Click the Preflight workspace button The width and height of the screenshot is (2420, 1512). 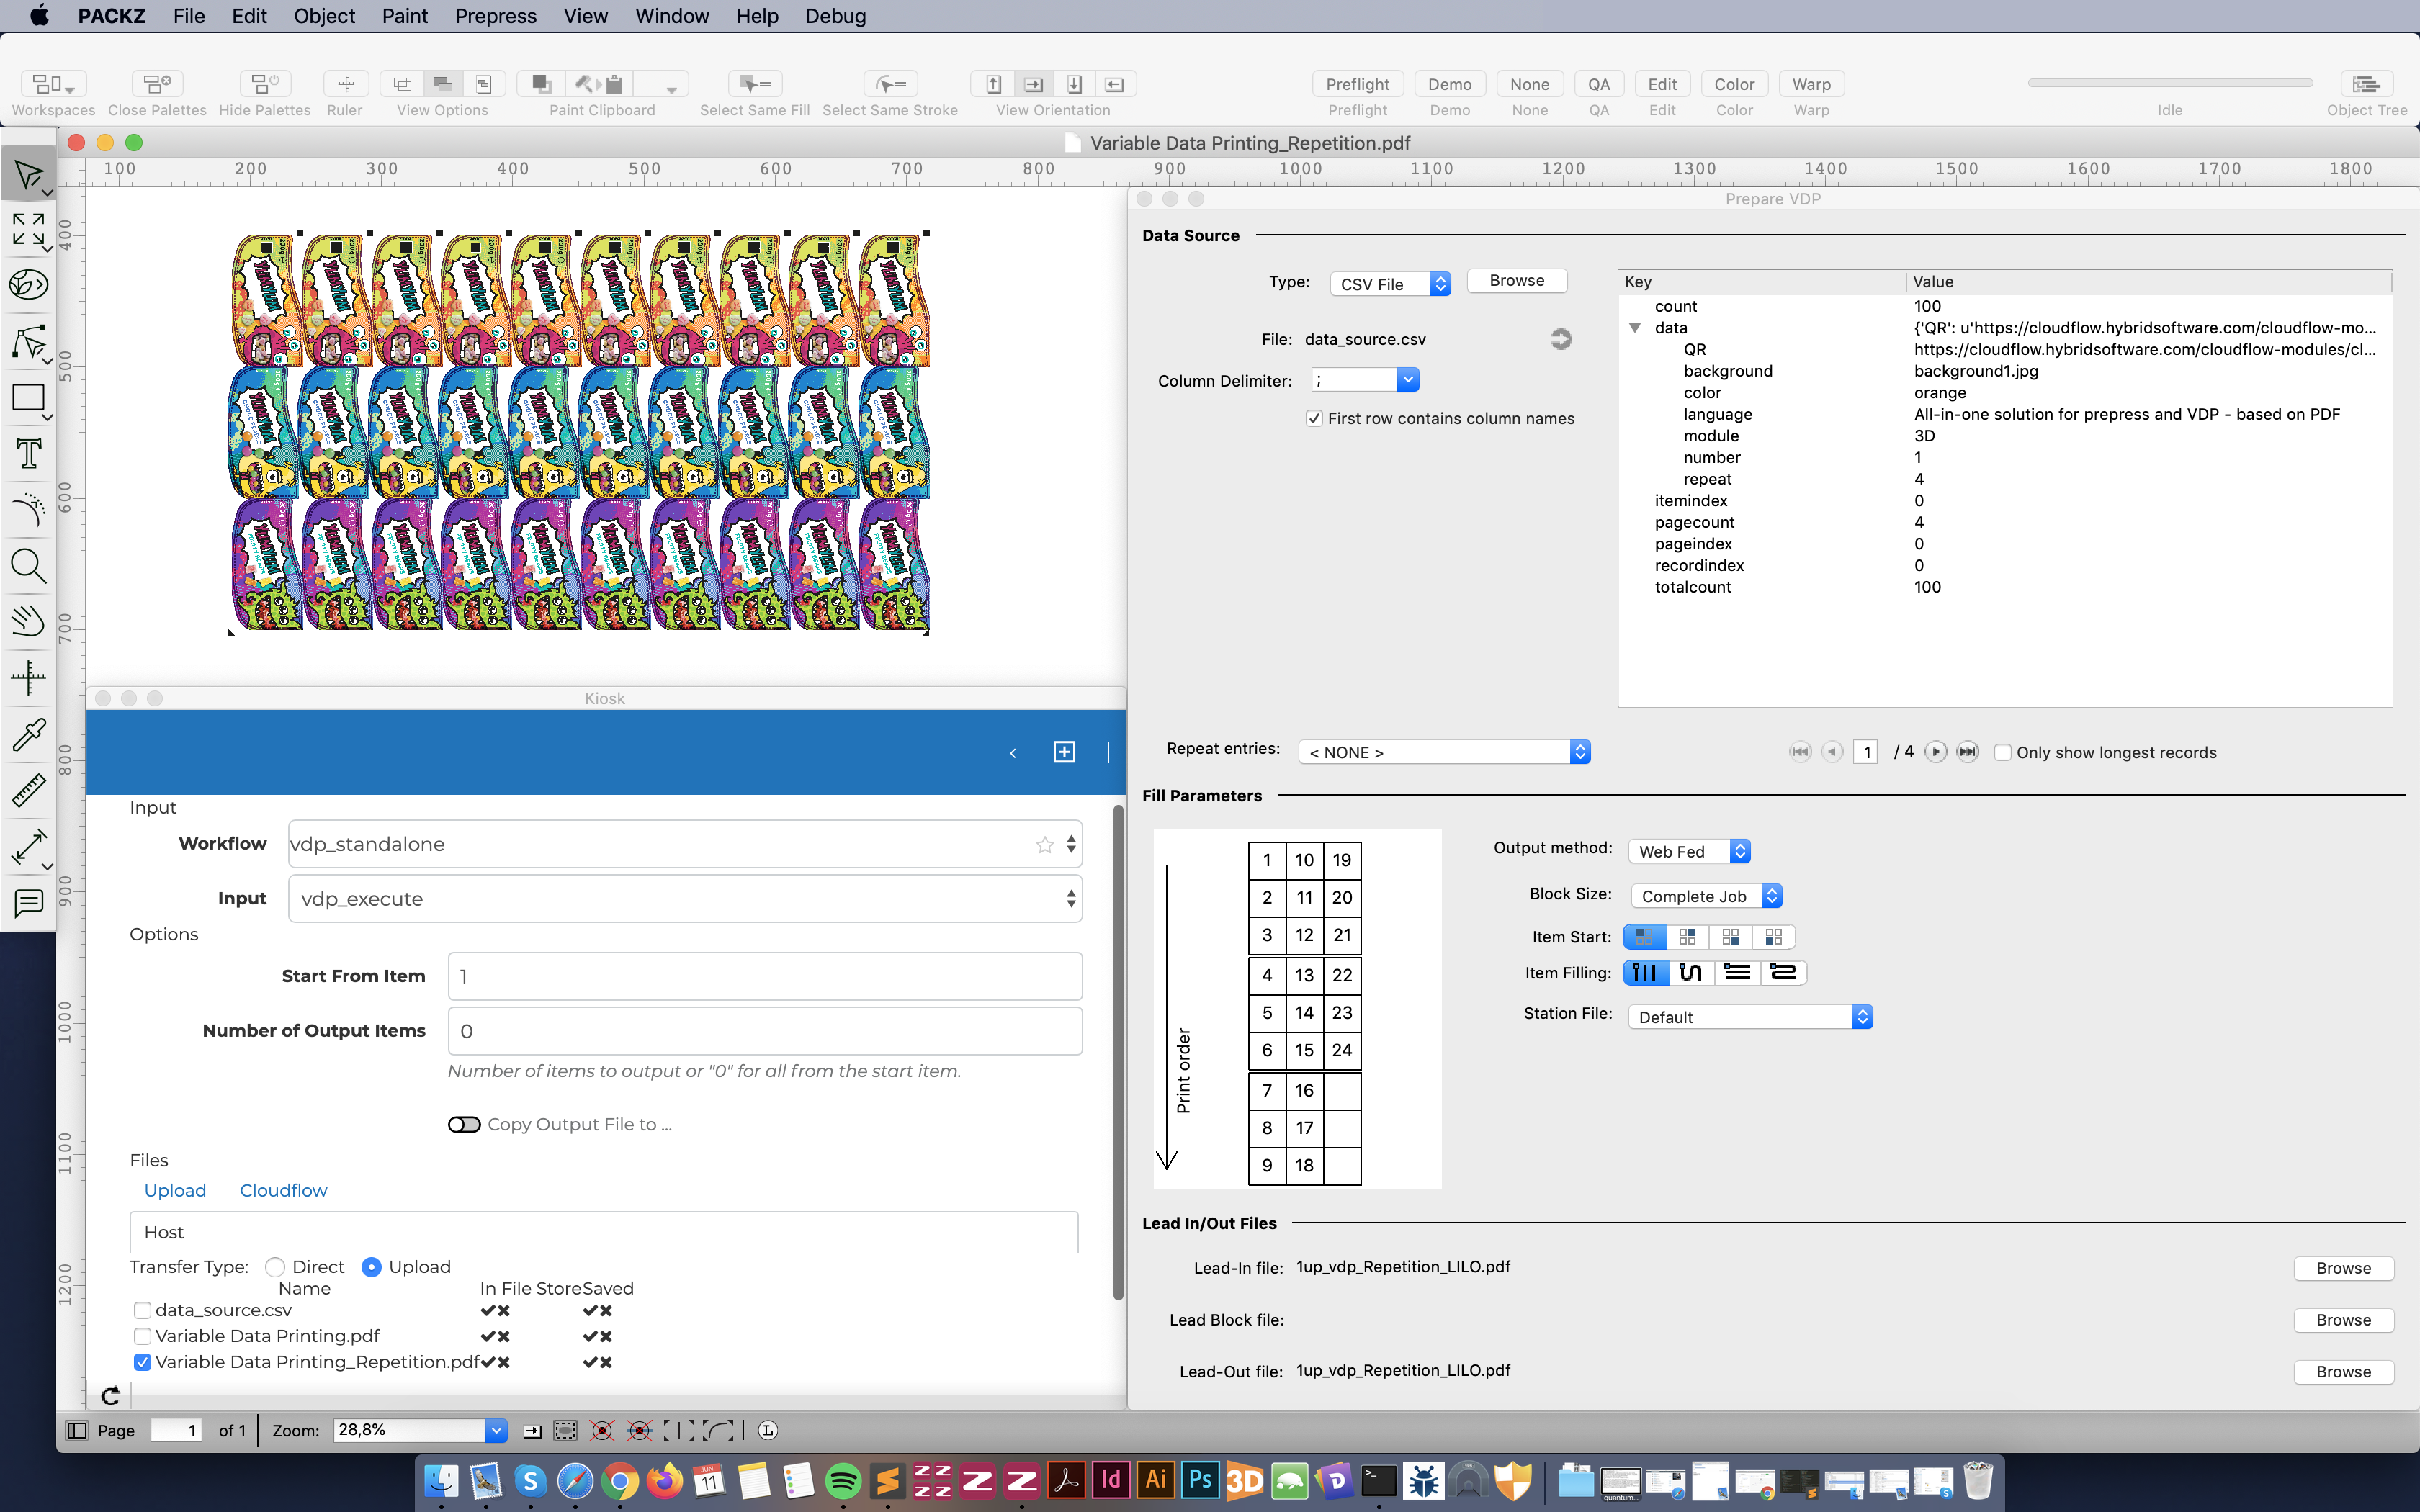pyautogui.click(x=1357, y=84)
